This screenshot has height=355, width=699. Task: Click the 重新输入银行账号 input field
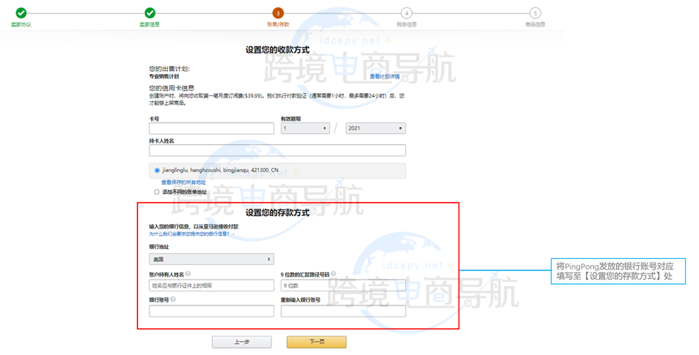(343, 311)
